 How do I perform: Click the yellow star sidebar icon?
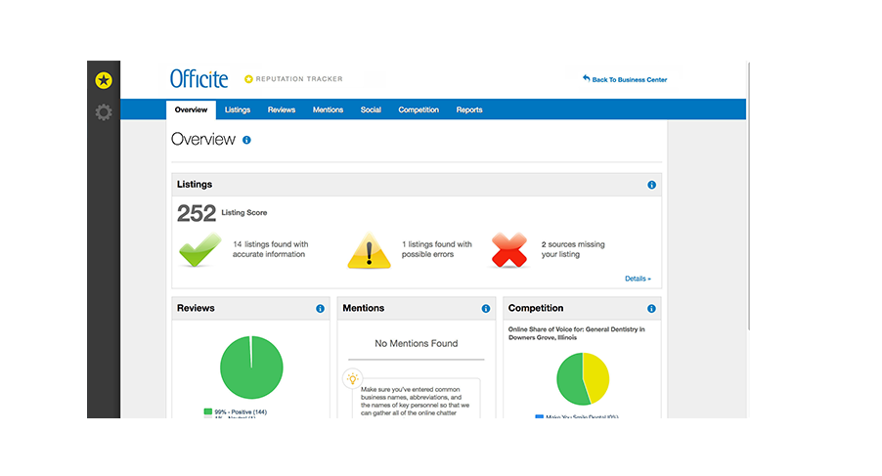104,80
